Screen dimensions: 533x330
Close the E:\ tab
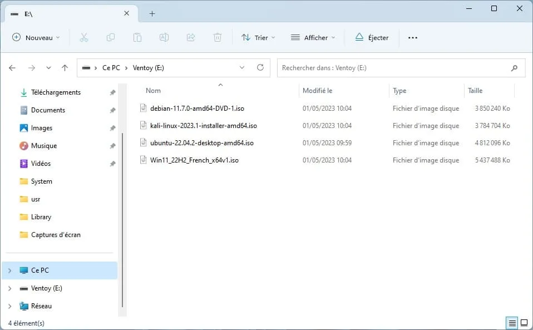point(126,13)
